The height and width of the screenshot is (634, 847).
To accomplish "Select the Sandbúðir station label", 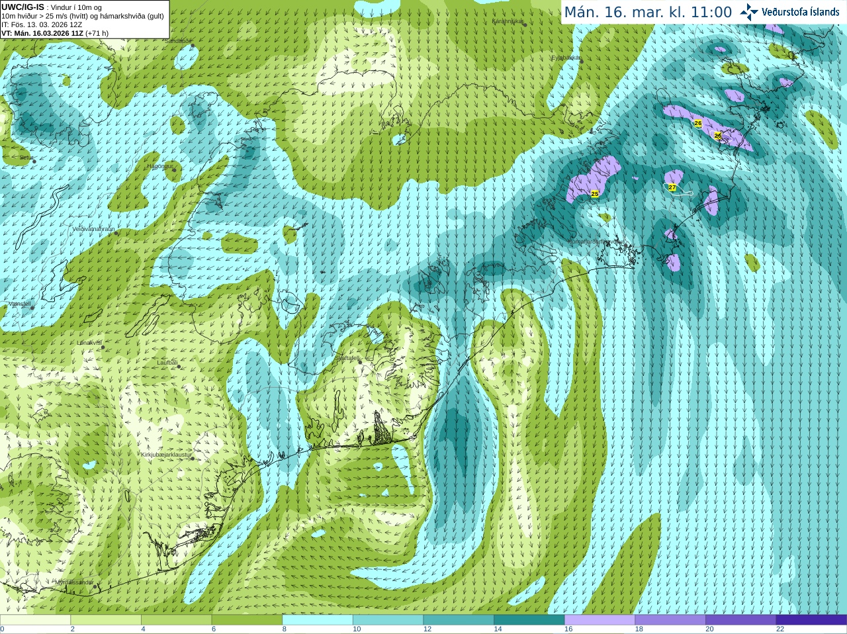I will click(178, 41).
